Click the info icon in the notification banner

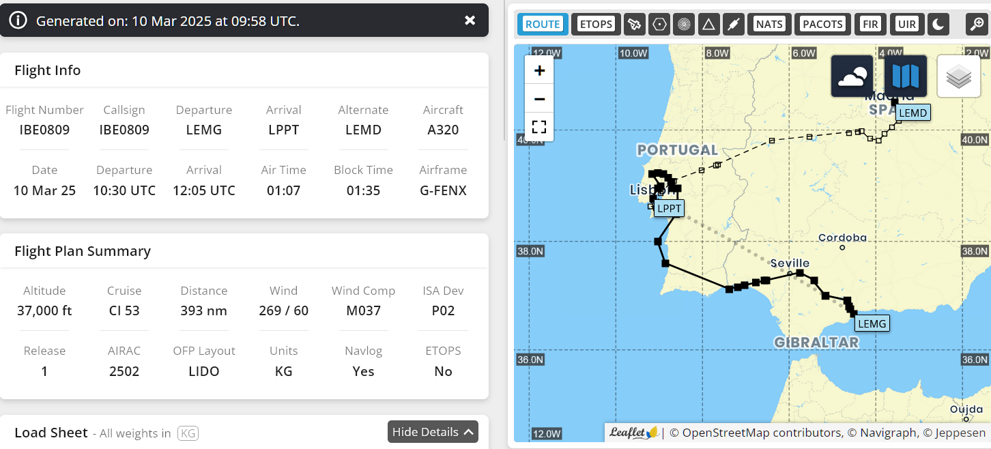tap(18, 20)
